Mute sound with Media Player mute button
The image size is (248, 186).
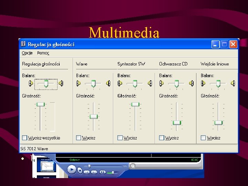[103, 172]
